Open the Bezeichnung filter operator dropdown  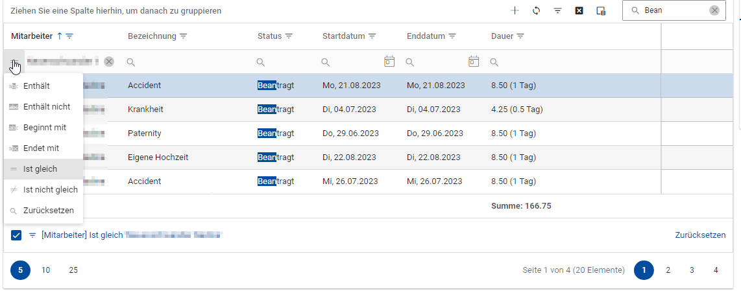pyautogui.click(x=131, y=62)
